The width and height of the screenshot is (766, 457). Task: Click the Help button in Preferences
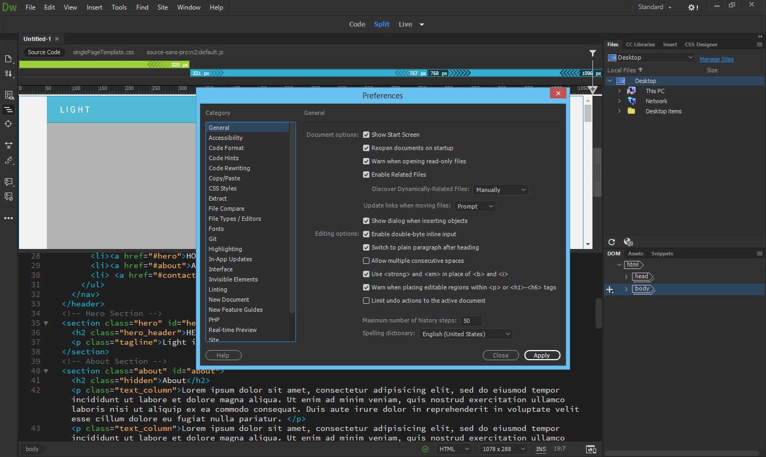(x=223, y=355)
